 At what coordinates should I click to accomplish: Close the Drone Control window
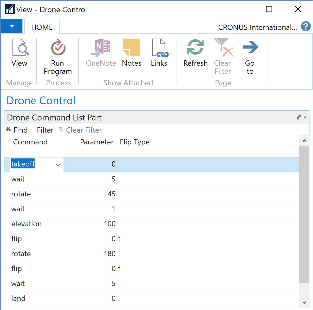tap(298, 9)
